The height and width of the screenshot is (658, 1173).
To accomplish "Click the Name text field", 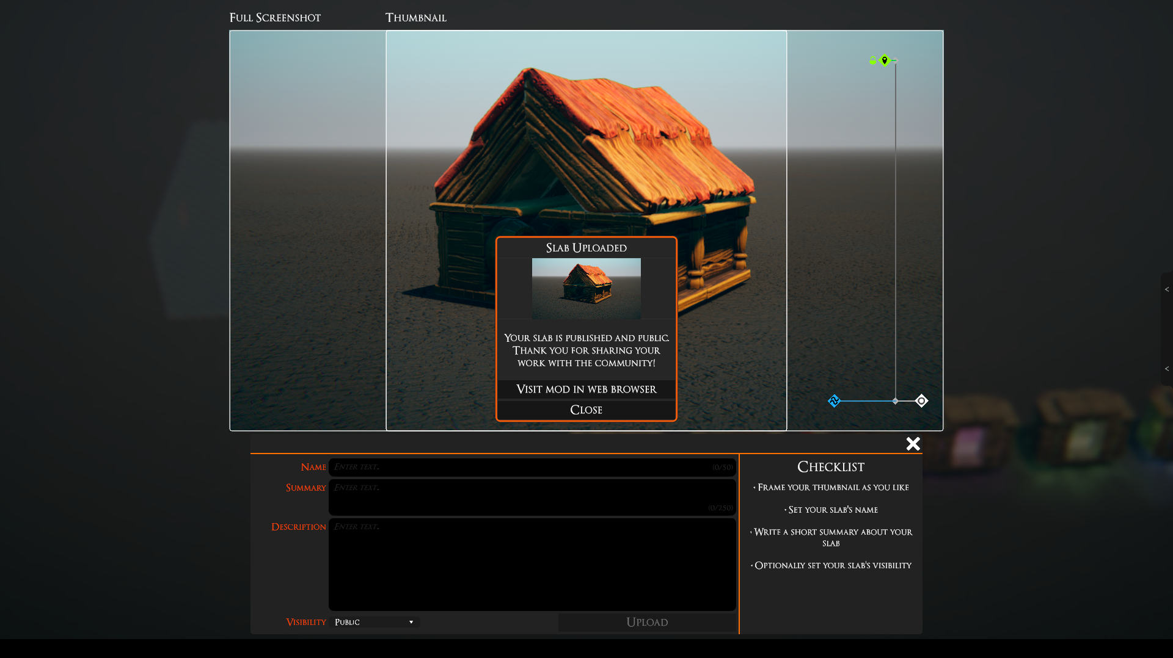I will (532, 467).
